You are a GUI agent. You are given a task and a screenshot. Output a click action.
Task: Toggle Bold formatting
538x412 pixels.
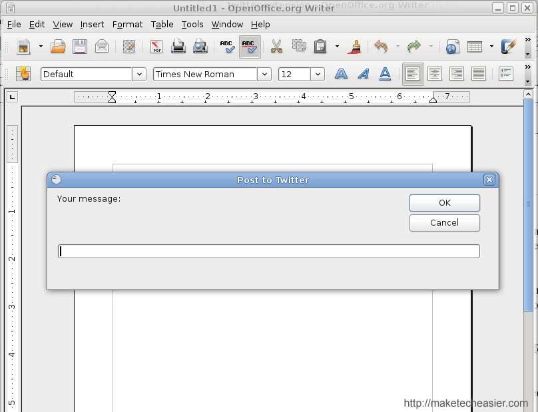[x=341, y=74]
